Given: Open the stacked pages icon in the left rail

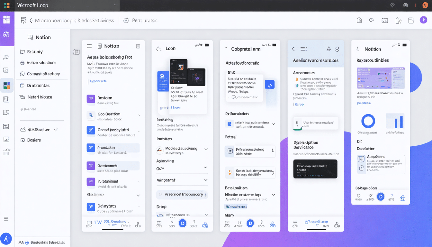Looking at the screenshot, I should [x=6, y=99].
